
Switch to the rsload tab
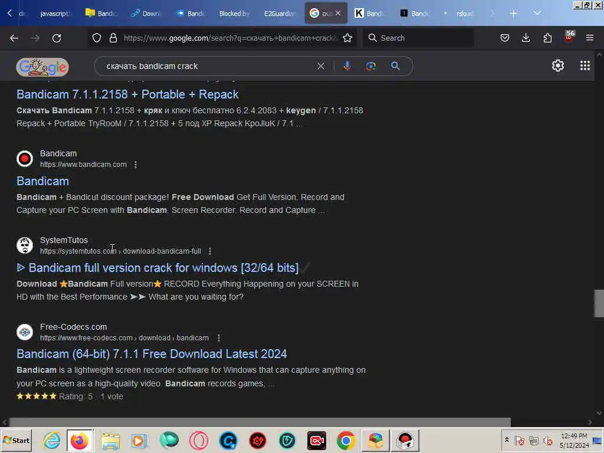pos(460,14)
